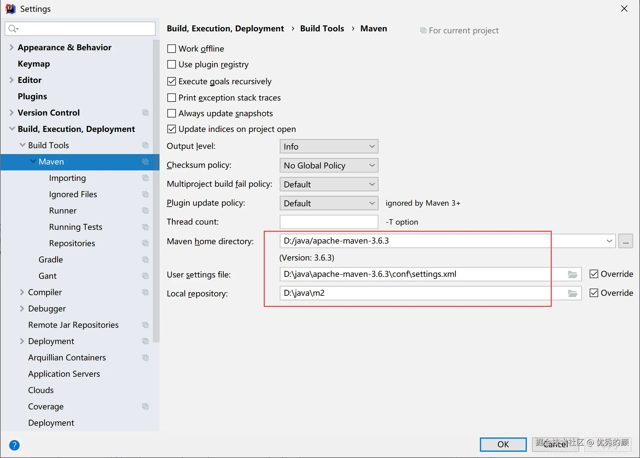Click the help question mark icon
Screen dimensions: 640x458
tap(14, 445)
